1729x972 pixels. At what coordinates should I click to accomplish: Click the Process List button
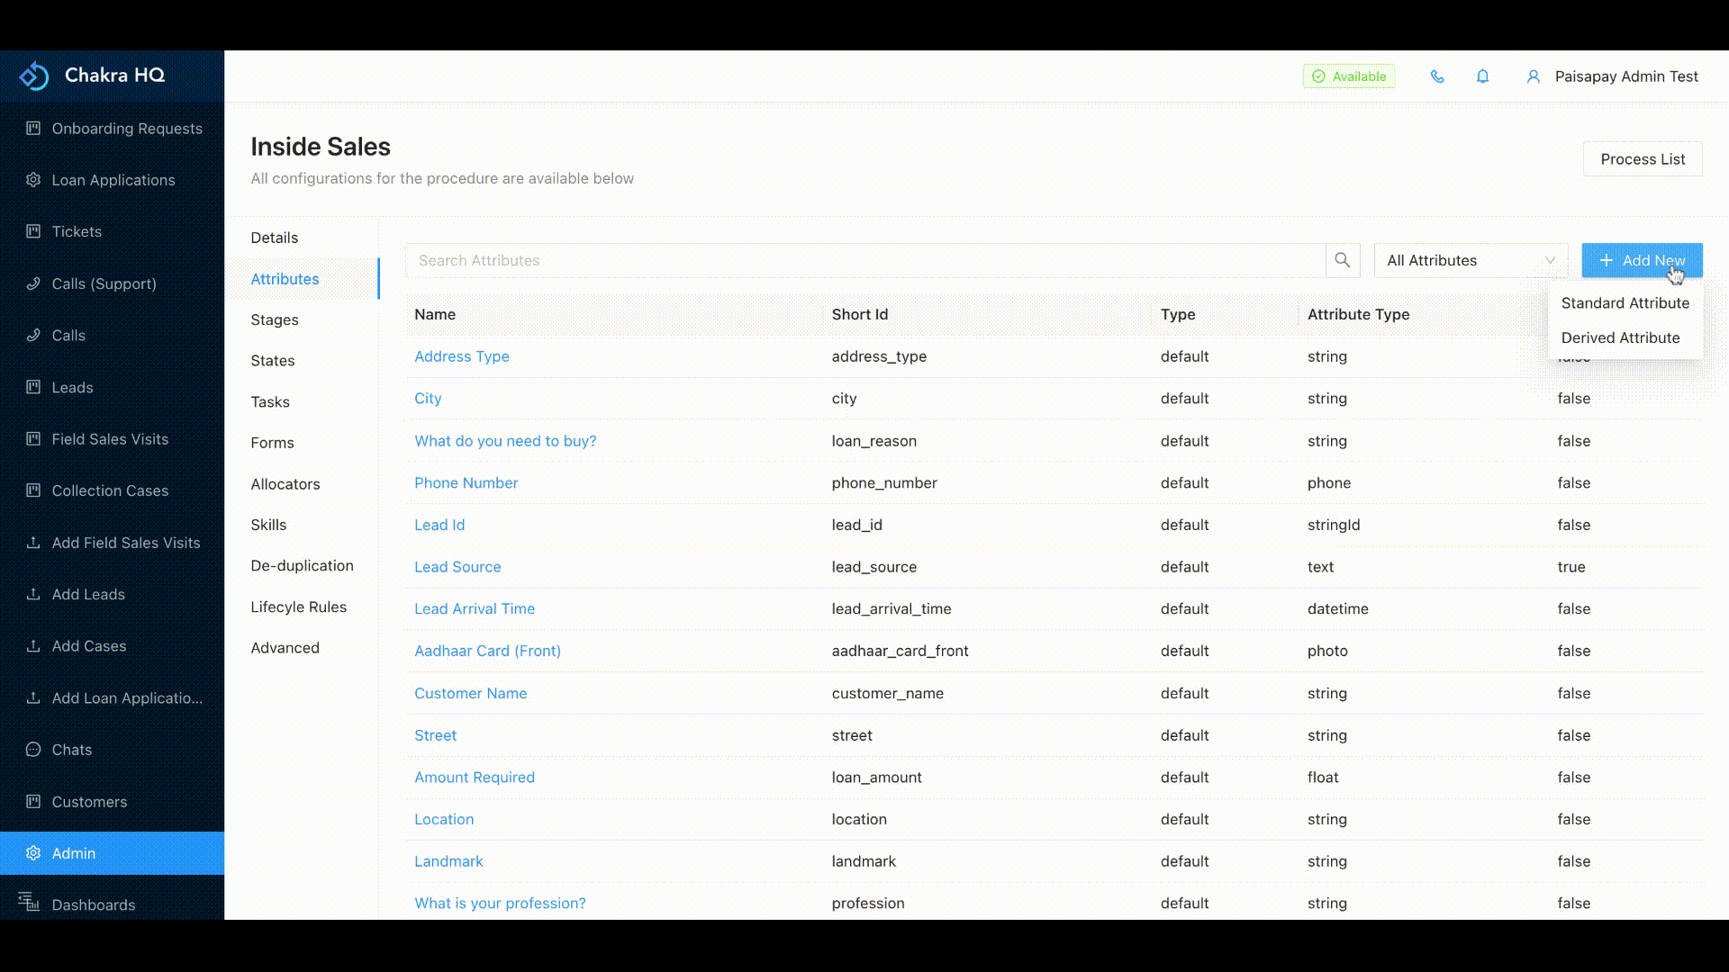(x=1643, y=158)
